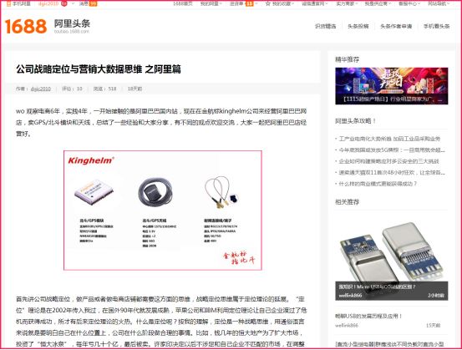This screenshot has width=462, height=350.
Task: Expand the 网站导航 dropdown
Action: (x=439, y=4)
